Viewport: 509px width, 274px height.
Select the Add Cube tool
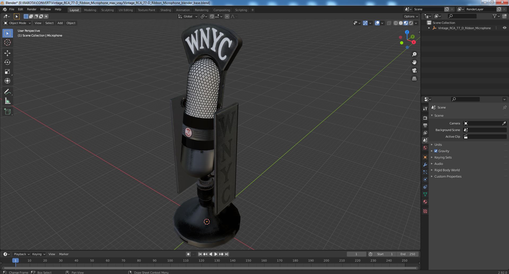tap(7, 111)
